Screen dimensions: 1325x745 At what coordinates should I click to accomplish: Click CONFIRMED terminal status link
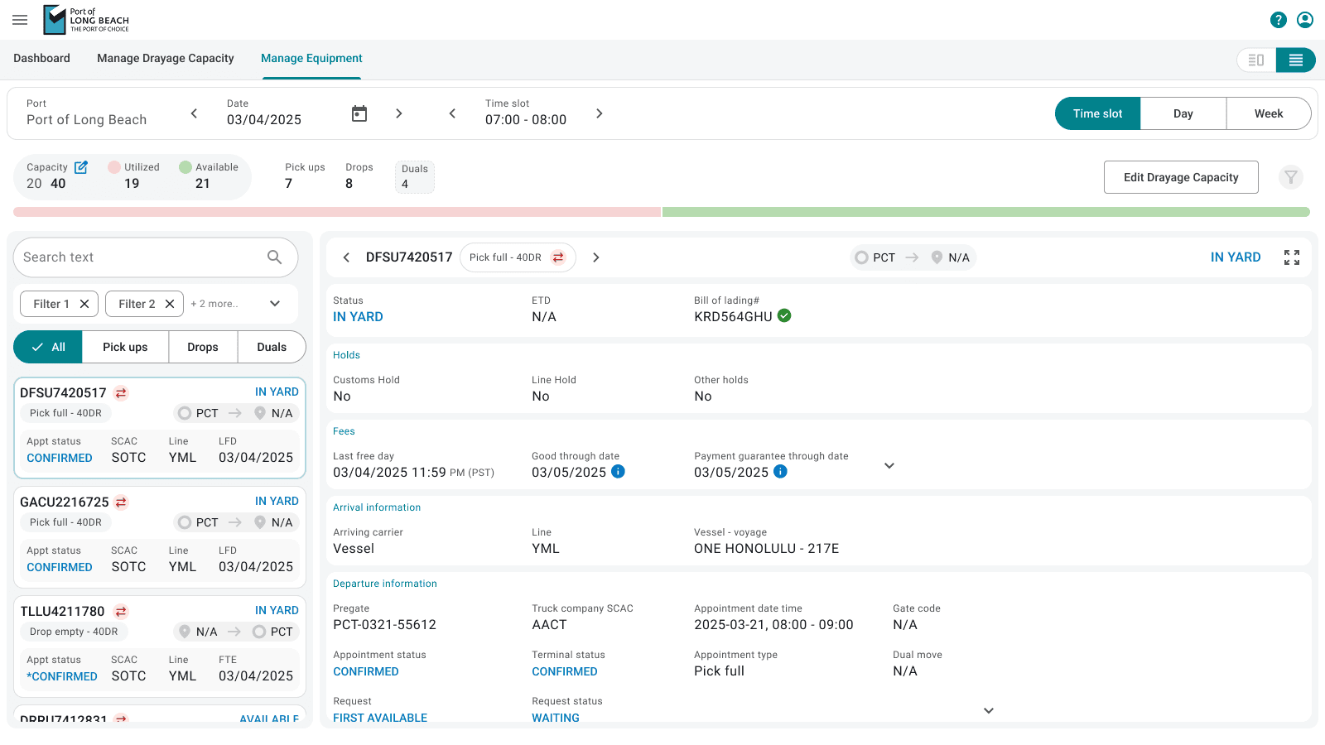pos(565,671)
